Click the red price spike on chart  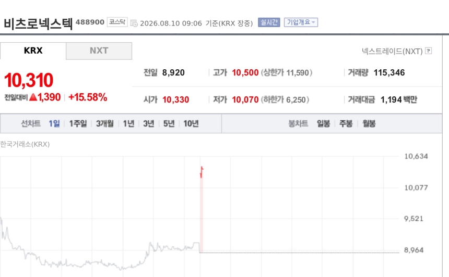[202, 172]
